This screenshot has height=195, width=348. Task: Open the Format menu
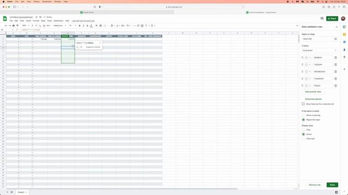[x=36, y=21]
